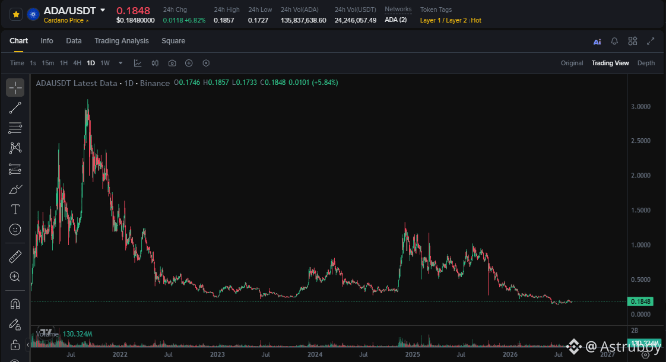Viewport: 666px width, 362px height.
Task: Select the ruler measure tool
Action: click(x=15, y=256)
